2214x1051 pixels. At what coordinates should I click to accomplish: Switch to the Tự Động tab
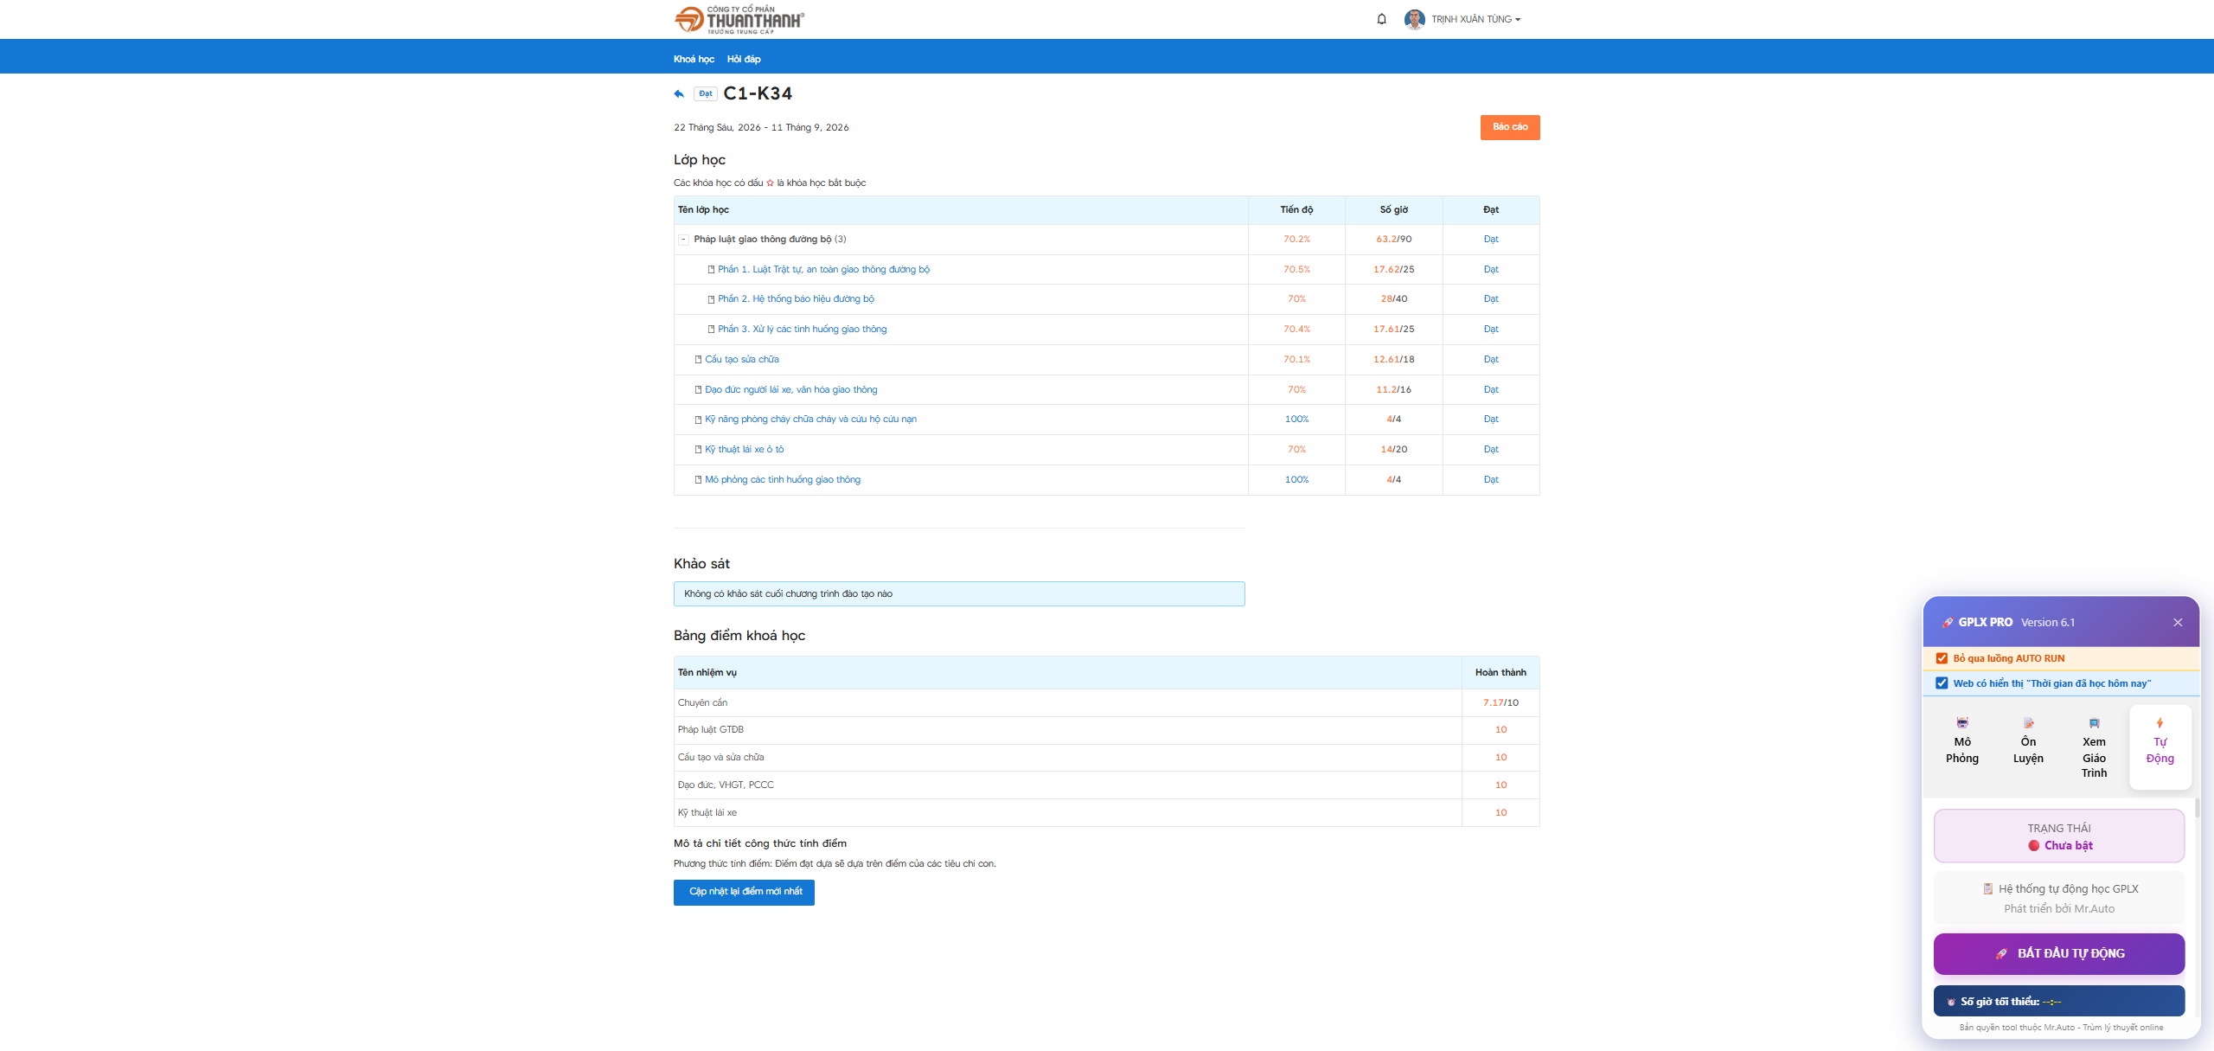(x=2160, y=747)
